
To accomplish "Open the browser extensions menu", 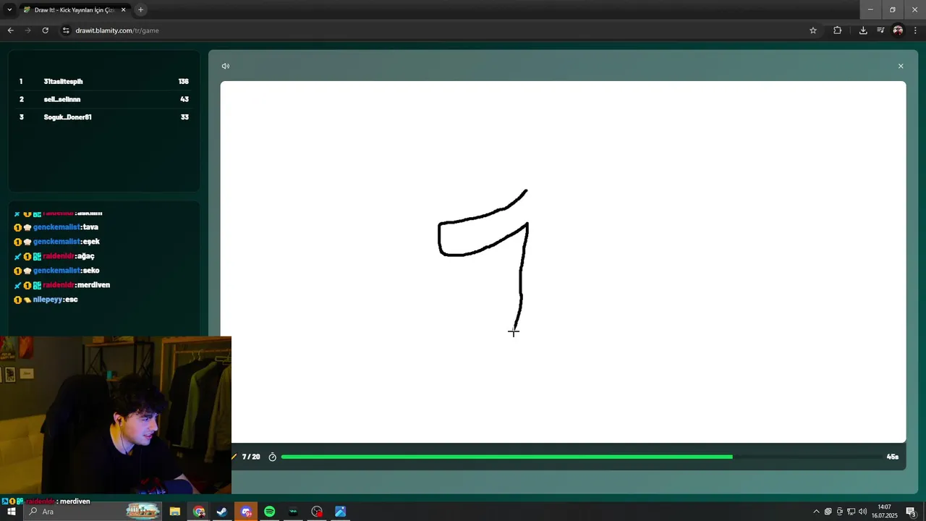I will click(838, 30).
